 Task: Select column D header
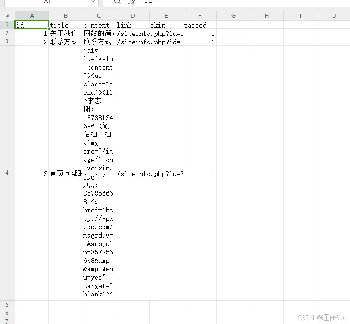(132, 16)
